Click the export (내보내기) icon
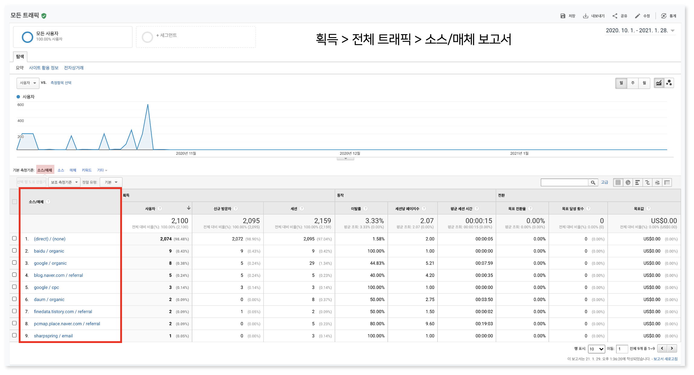The height and width of the screenshot is (375, 694). (586, 16)
